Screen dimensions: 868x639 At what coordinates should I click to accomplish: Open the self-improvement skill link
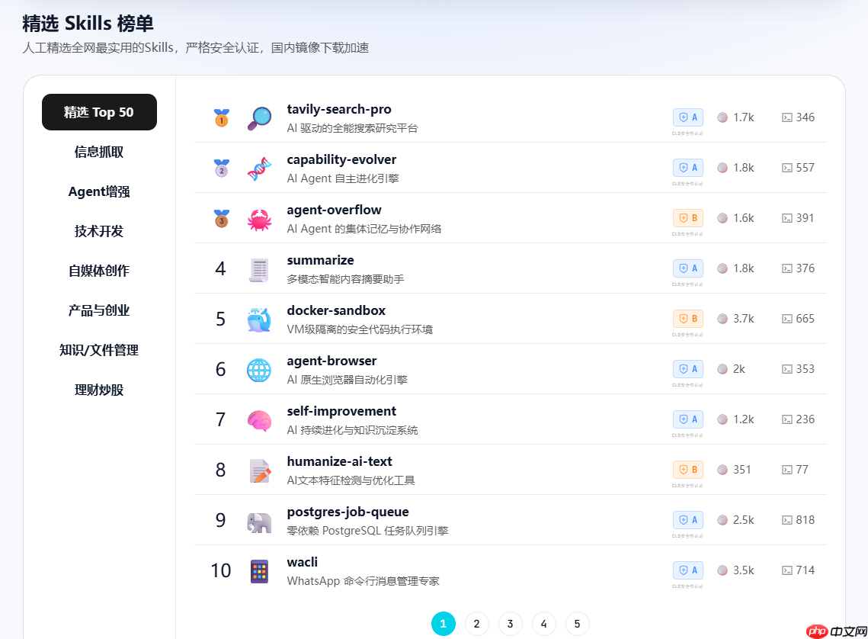[341, 412]
